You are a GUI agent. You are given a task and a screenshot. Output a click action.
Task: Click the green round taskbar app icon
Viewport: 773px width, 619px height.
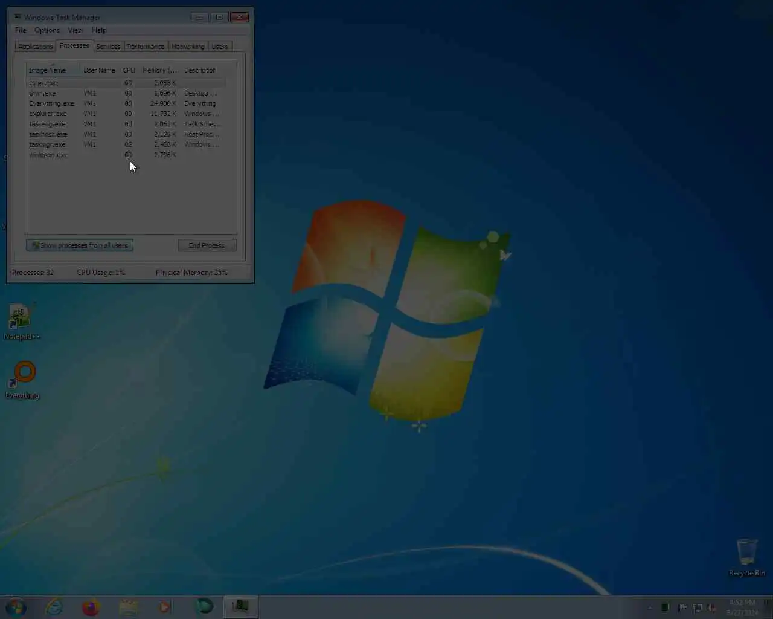[x=204, y=607]
